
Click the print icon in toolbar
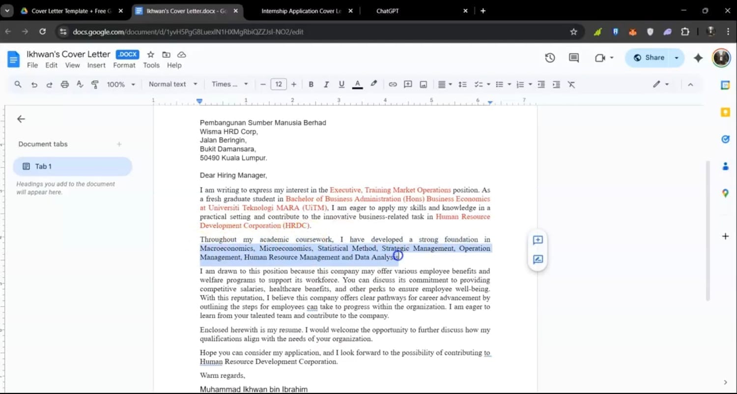[x=64, y=85]
